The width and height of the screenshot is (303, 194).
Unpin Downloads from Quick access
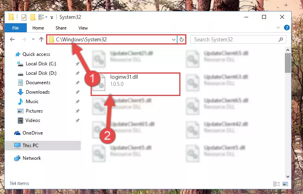77,92
